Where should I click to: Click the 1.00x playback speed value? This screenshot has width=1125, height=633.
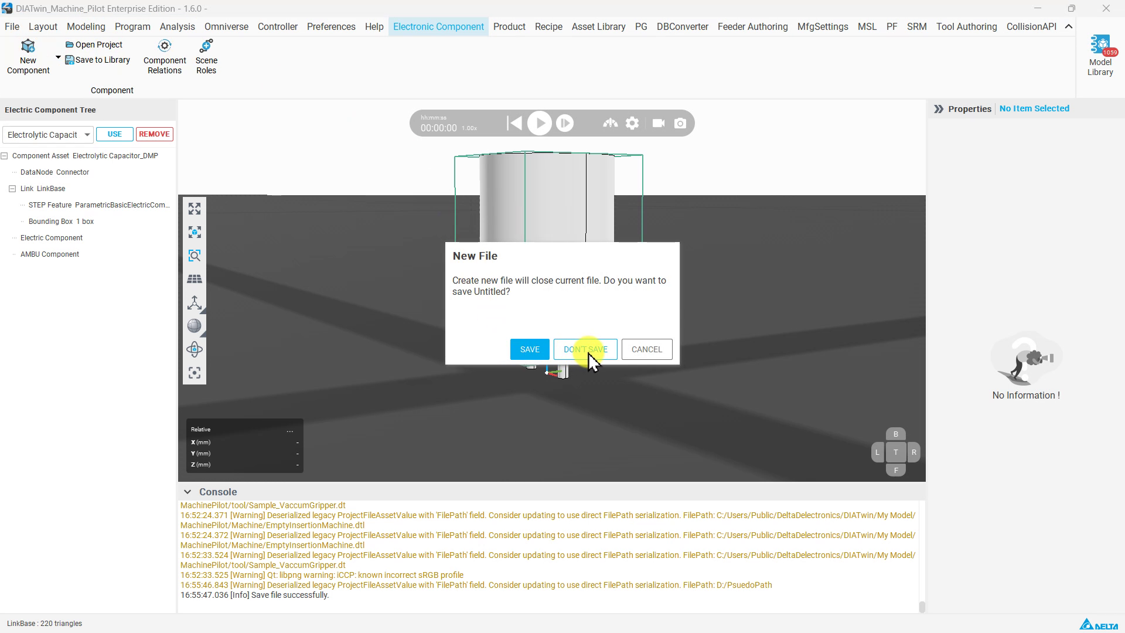[x=469, y=128]
